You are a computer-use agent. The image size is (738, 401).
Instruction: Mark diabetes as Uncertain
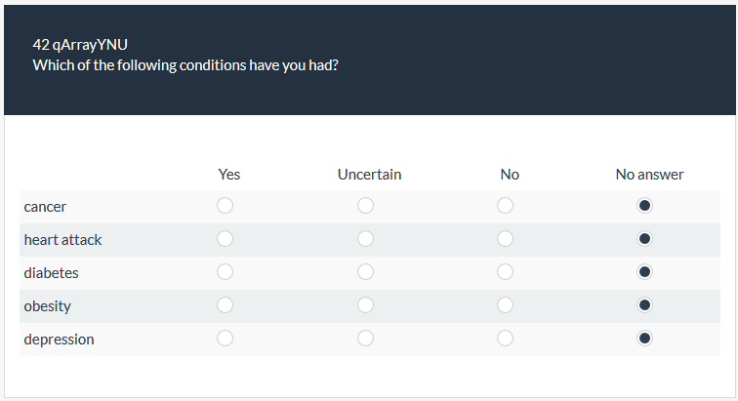[366, 272]
